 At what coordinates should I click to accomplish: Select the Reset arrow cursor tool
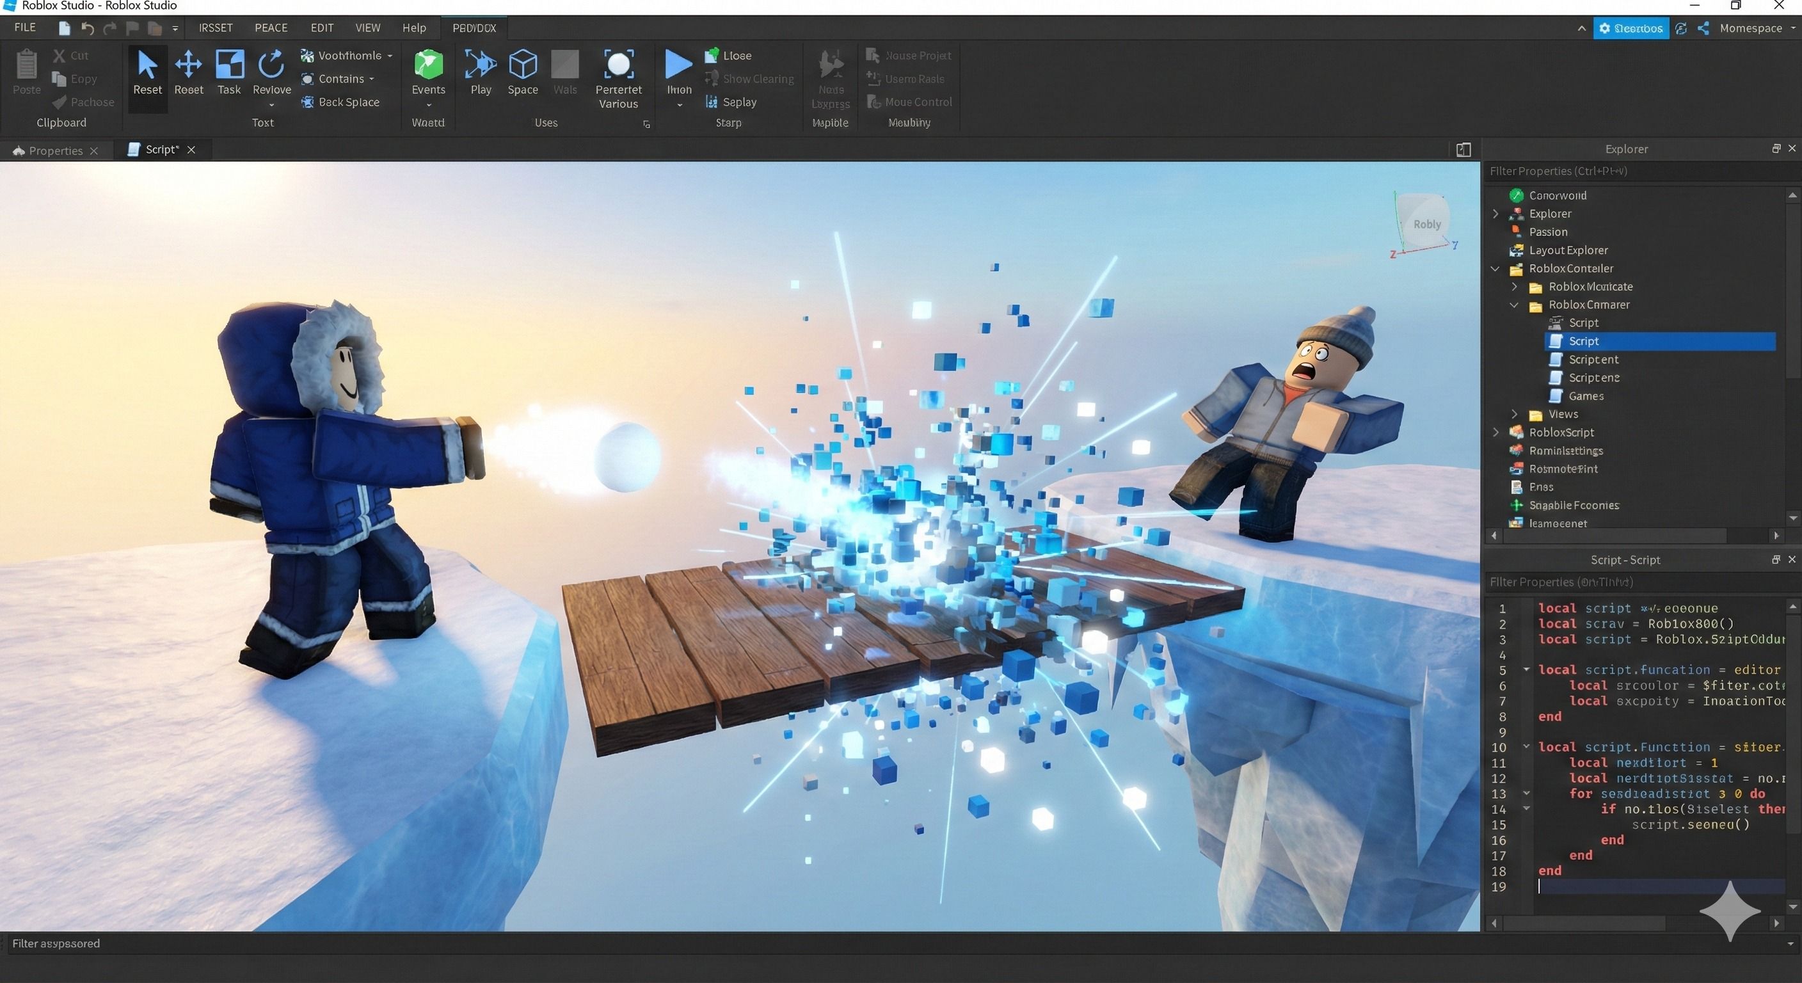tap(147, 73)
